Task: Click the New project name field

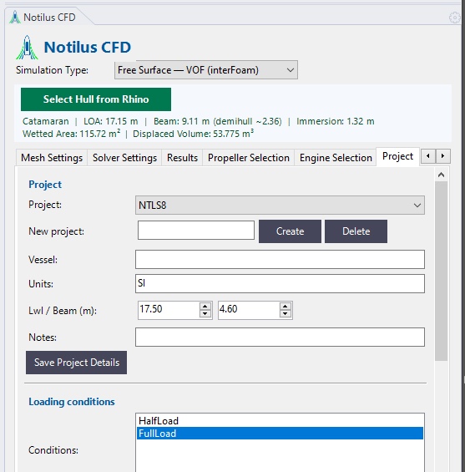Action: (196, 231)
